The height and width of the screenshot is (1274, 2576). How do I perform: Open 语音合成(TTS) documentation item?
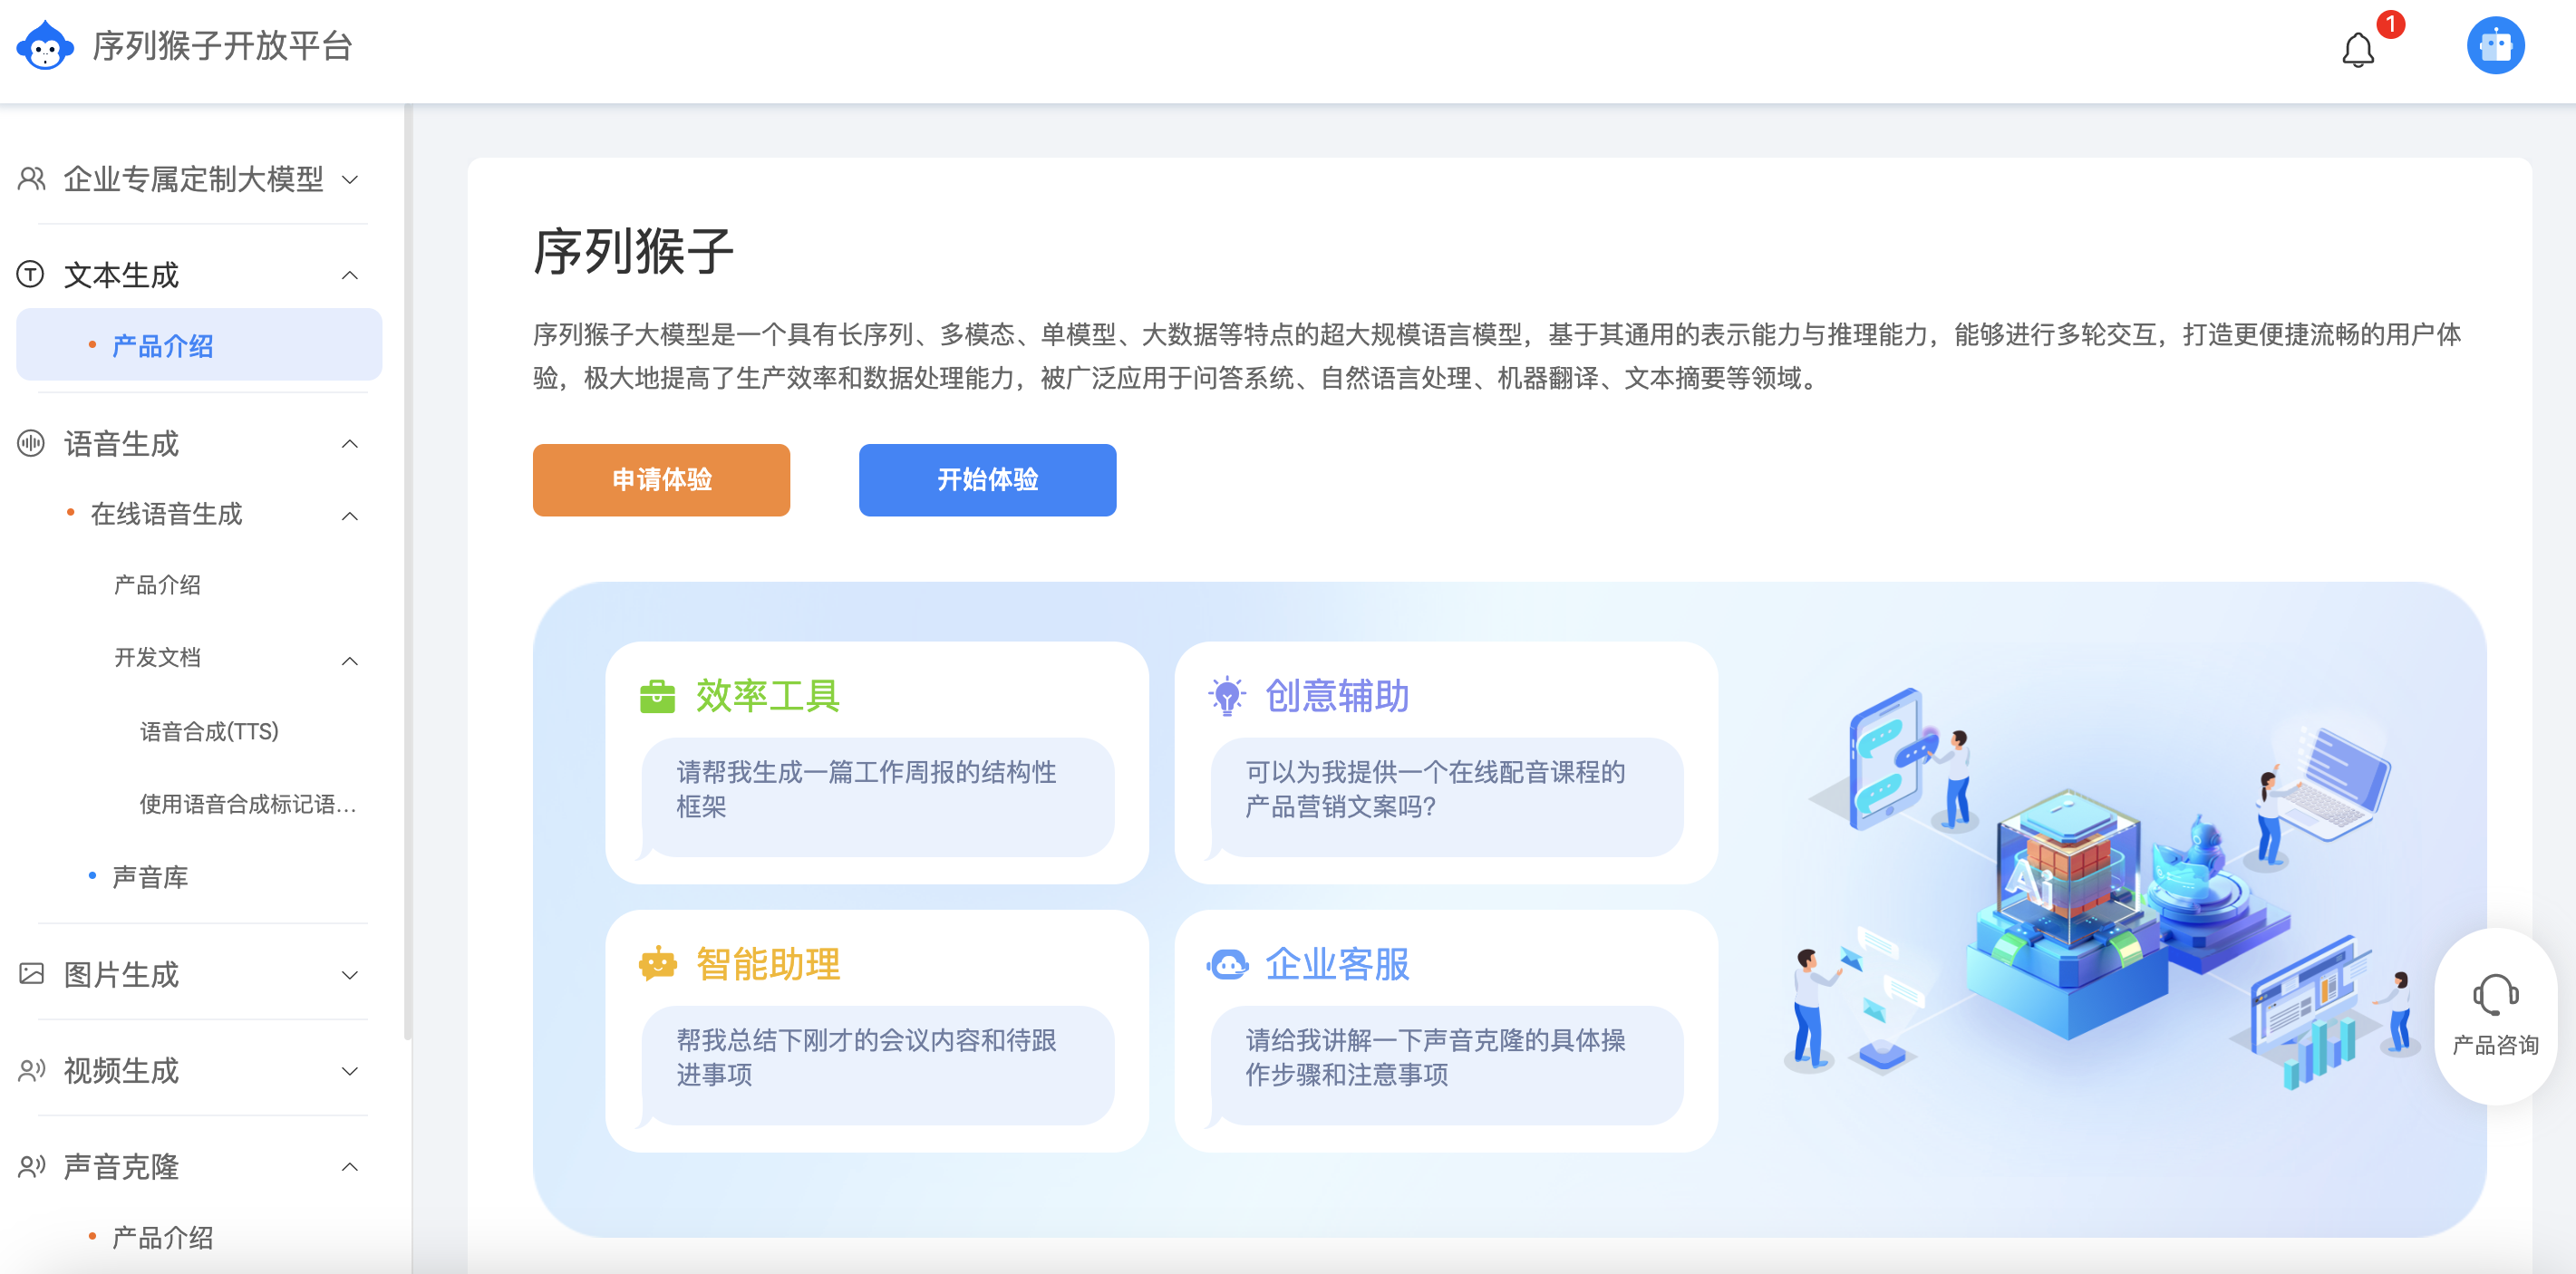click(x=209, y=731)
